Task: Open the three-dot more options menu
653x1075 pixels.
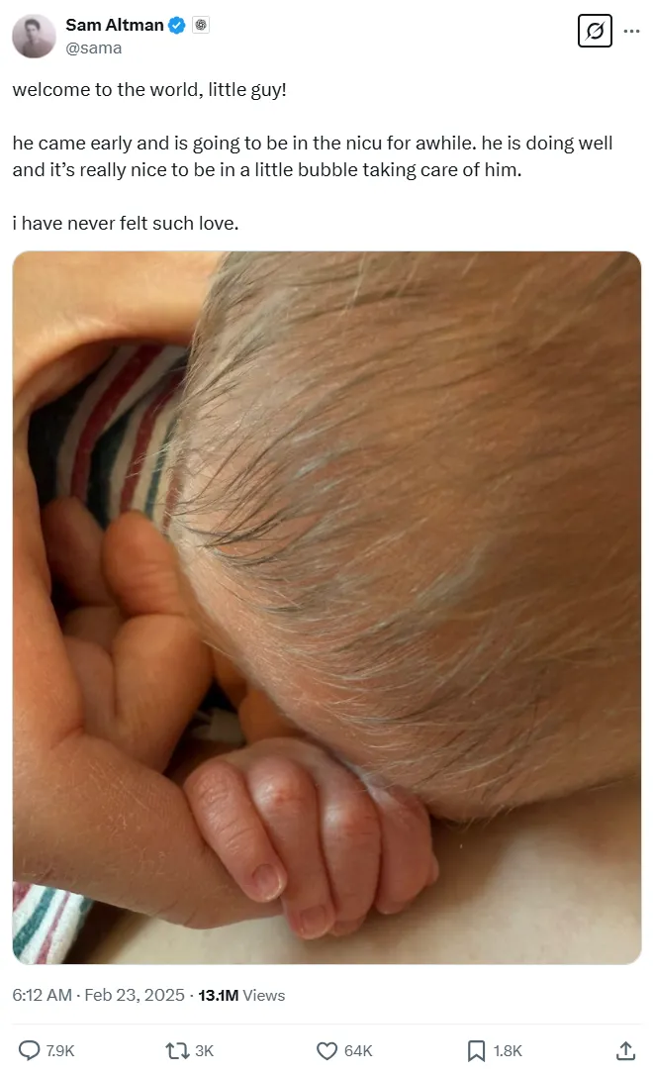Action: click(632, 31)
